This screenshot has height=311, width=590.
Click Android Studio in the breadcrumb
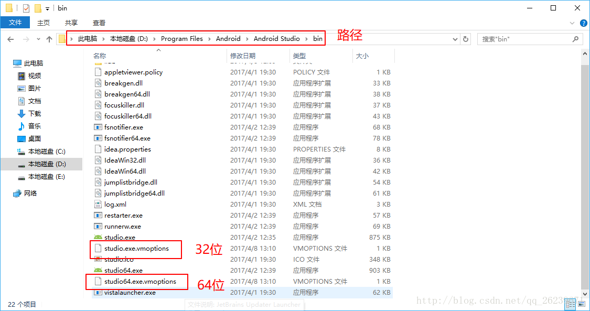click(x=276, y=39)
